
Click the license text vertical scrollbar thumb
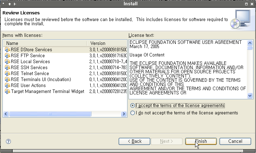tap(250, 48)
